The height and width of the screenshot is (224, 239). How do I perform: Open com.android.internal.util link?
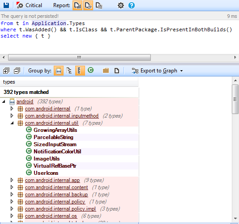click(51, 123)
